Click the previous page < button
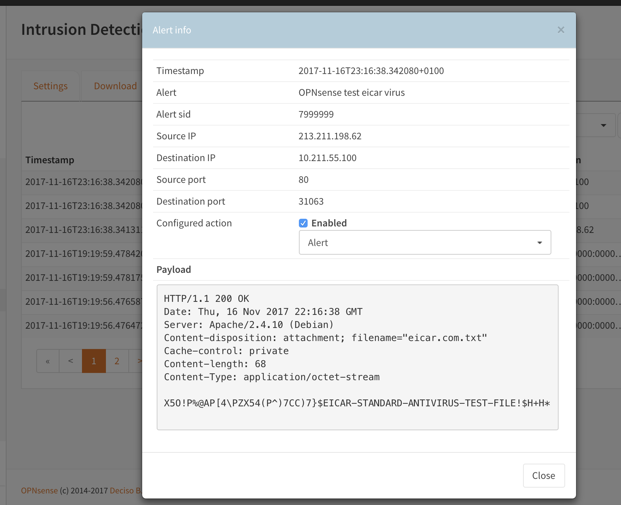This screenshot has height=505, width=621. [x=70, y=361]
